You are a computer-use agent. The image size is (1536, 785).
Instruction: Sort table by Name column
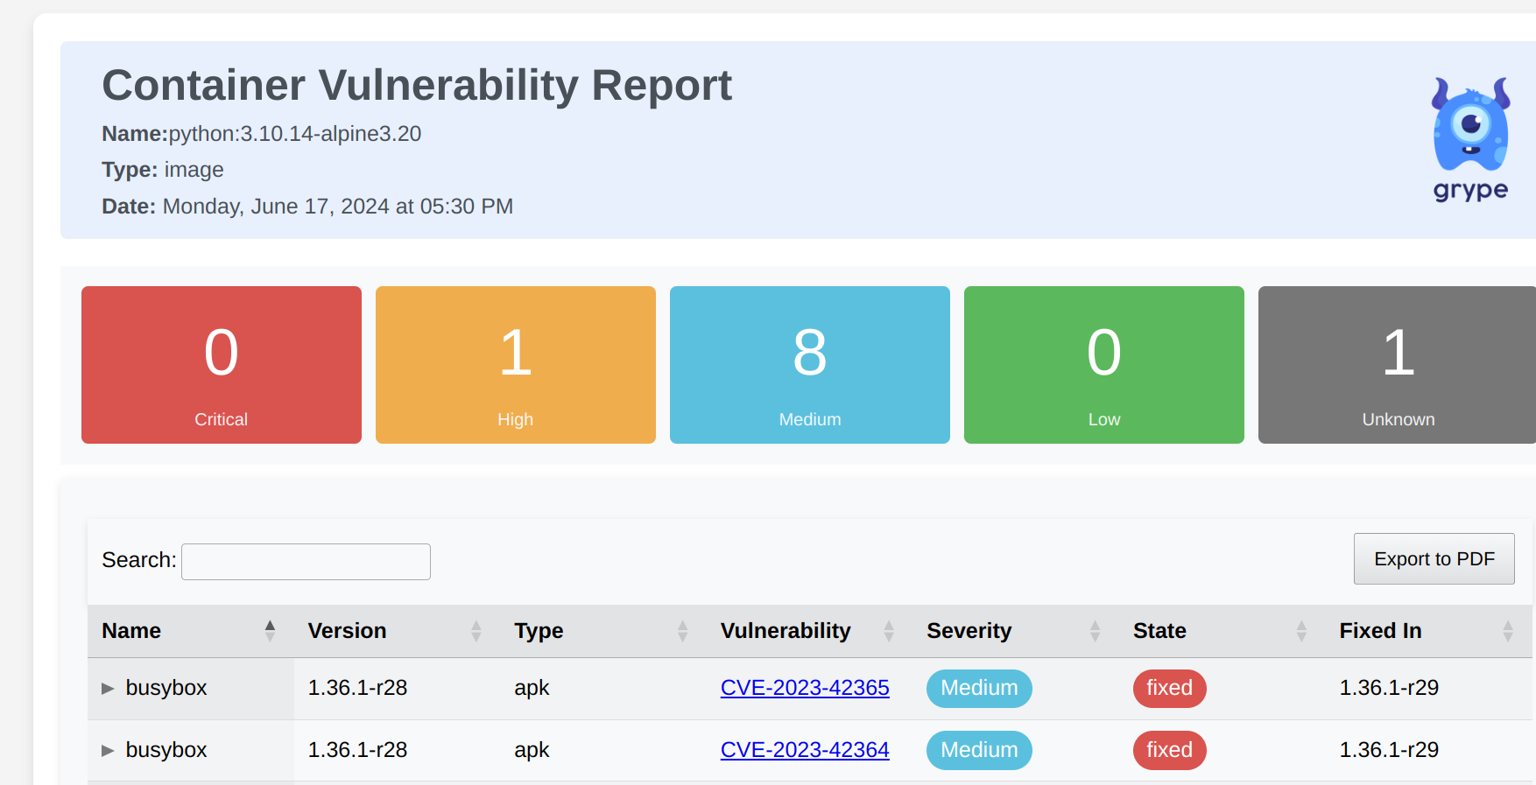131,631
